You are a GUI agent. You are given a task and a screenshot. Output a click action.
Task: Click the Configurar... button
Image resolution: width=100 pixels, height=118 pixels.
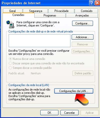point(83,23)
